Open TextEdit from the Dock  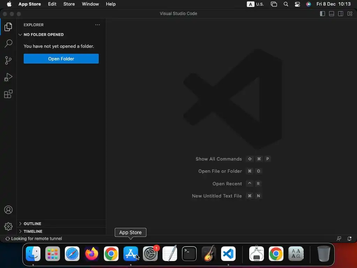click(170, 254)
